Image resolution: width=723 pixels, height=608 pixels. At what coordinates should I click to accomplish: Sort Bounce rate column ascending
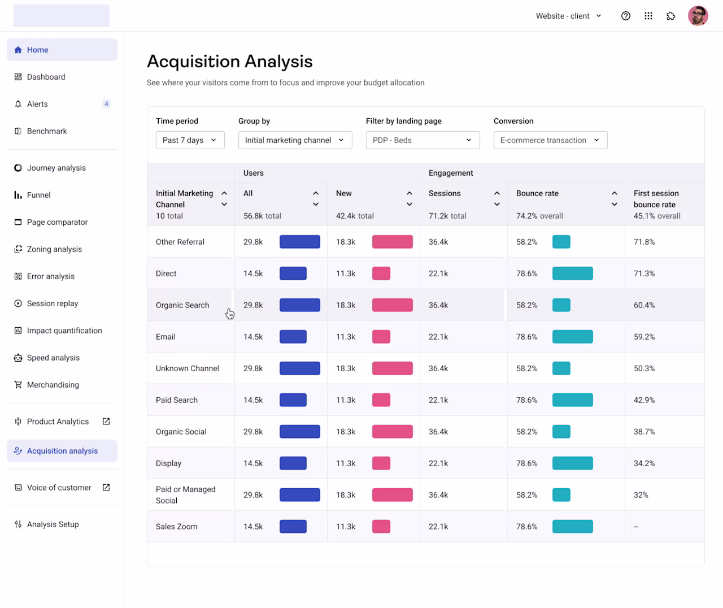(615, 193)
